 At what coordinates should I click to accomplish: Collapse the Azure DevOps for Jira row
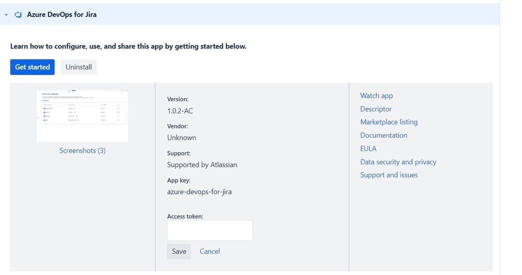6,15
